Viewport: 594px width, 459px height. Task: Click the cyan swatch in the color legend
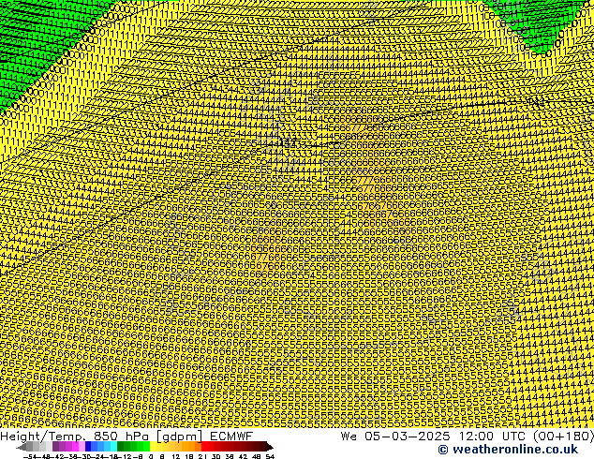click(x=113, y=446)
